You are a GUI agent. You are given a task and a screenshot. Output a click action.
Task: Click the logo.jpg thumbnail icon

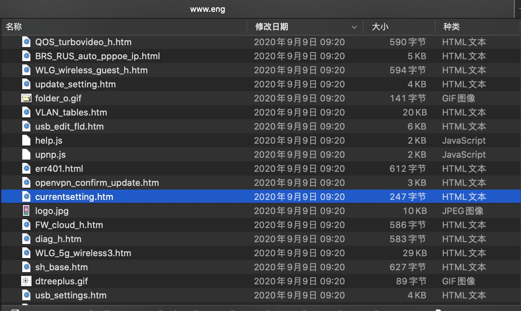pyautogui.click(x=26, y=211)
